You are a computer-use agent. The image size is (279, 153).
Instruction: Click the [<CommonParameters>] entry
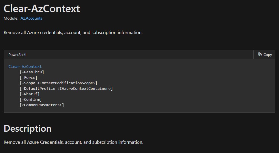pos(42,105)
